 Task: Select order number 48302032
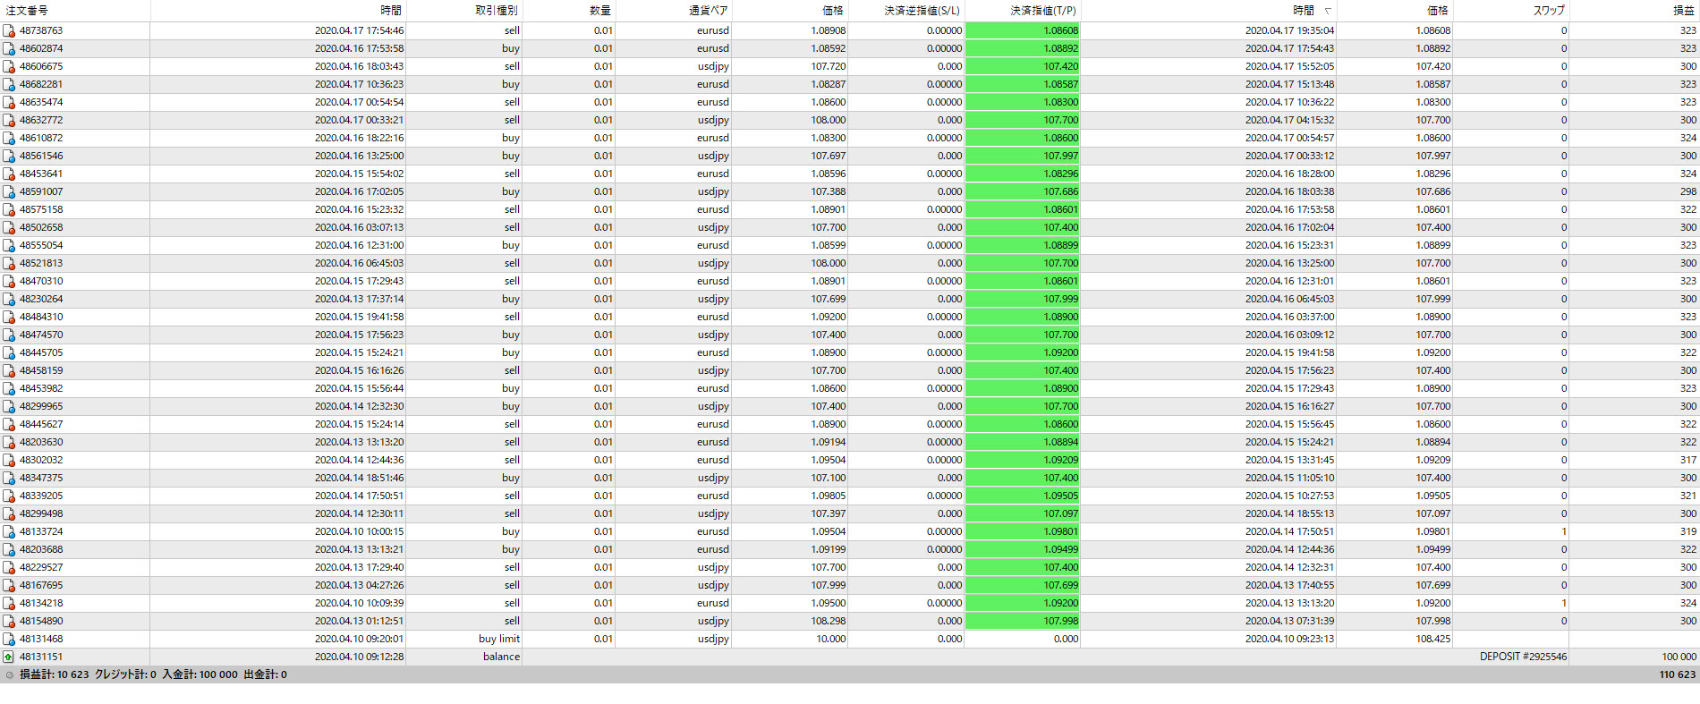pyautogui.click(x=41, y=460)
